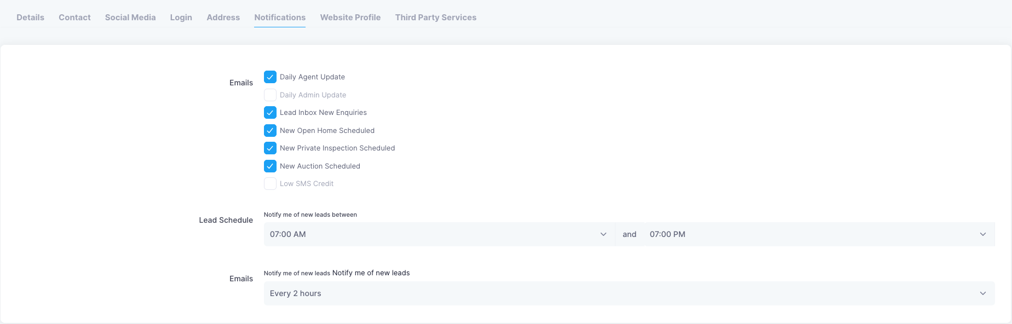Enable the Daily Admin Update checkbox

point(270,95)
